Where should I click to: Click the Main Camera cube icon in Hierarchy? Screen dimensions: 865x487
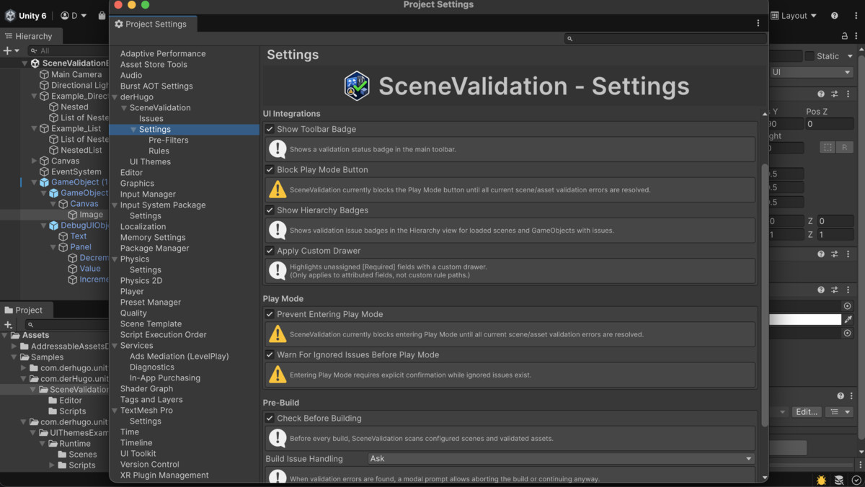[44, 74]
